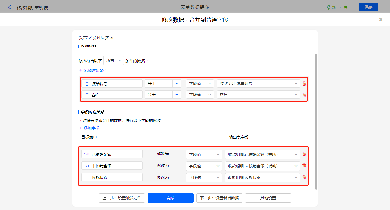Delete the 收款状态 field mapping

(304, 177)
